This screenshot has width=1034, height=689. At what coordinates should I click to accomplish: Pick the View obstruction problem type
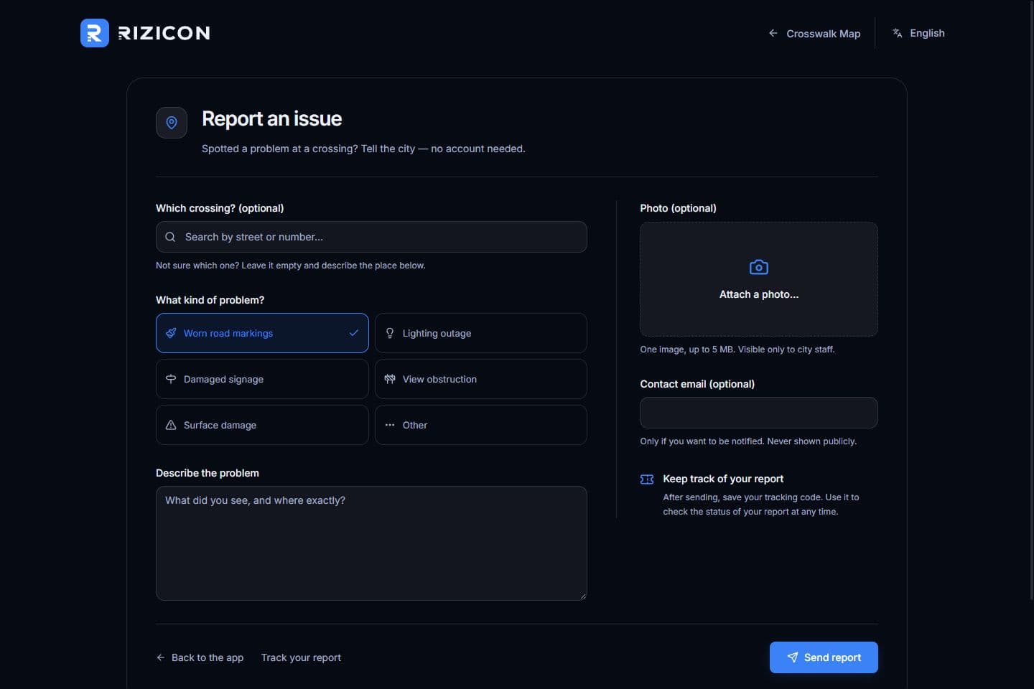[x=481, y=379]
